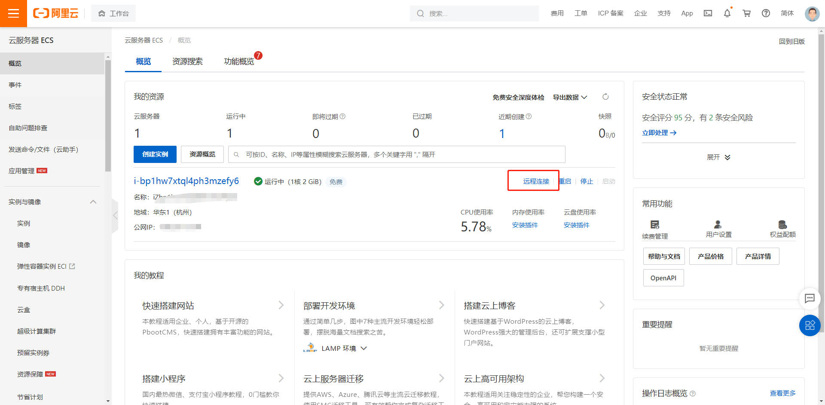Open instance i-bp1hw7xtql4ph3mzefy6
This screenshot has width=825, height=405.
tap(186, 181)
